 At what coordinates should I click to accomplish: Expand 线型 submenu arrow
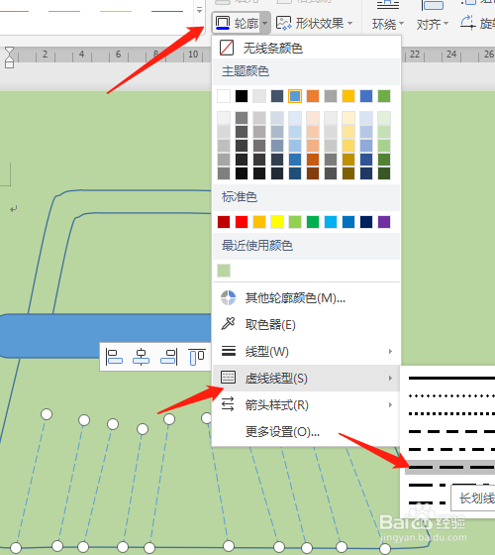(x=390, y=352)
